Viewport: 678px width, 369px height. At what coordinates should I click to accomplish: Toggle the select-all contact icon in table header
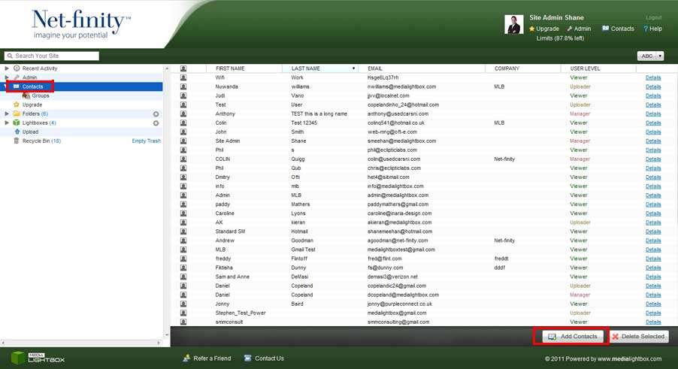click(183, 68)
